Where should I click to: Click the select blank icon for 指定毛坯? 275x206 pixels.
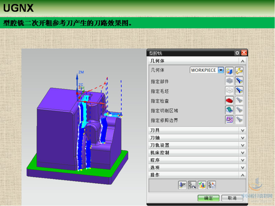(229, 91)
